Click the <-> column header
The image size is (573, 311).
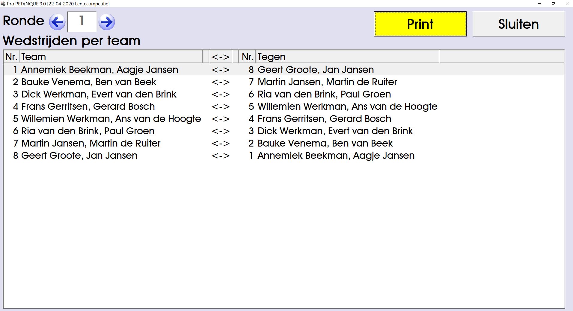click(221, 57)
